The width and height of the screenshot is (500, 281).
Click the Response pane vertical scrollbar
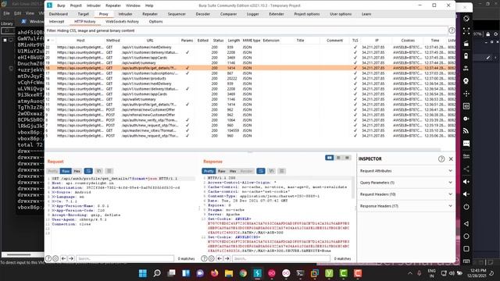pyautogui.click(x=353, y=187)
